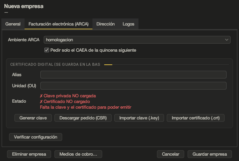239x161 pixels.
Task: Select the Facturación electrónica (ARCA) tab
Action: click(x=58, y=24)
